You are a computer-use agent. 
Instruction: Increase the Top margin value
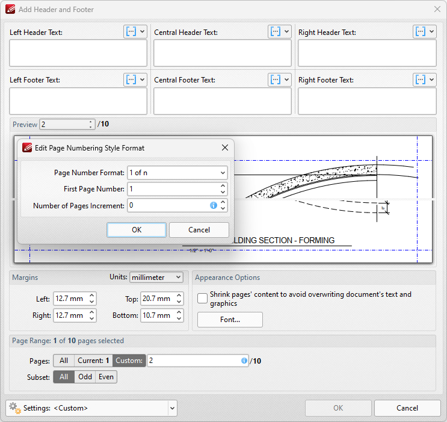tap(179, 296)
